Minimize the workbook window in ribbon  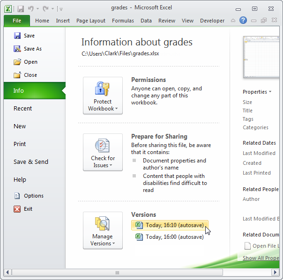[253, 21]
